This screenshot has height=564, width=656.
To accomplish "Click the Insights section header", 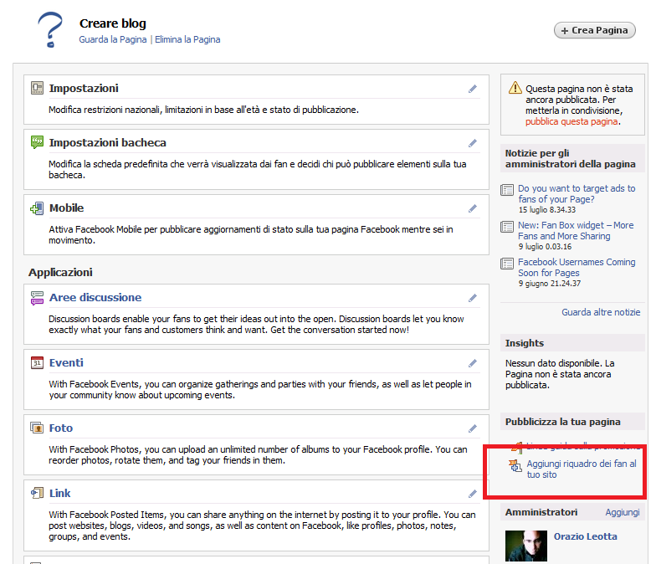I will [x=524, y=343].
